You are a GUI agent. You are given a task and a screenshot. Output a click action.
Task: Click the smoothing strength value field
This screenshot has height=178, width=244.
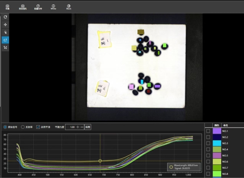(x=70, y=127)
